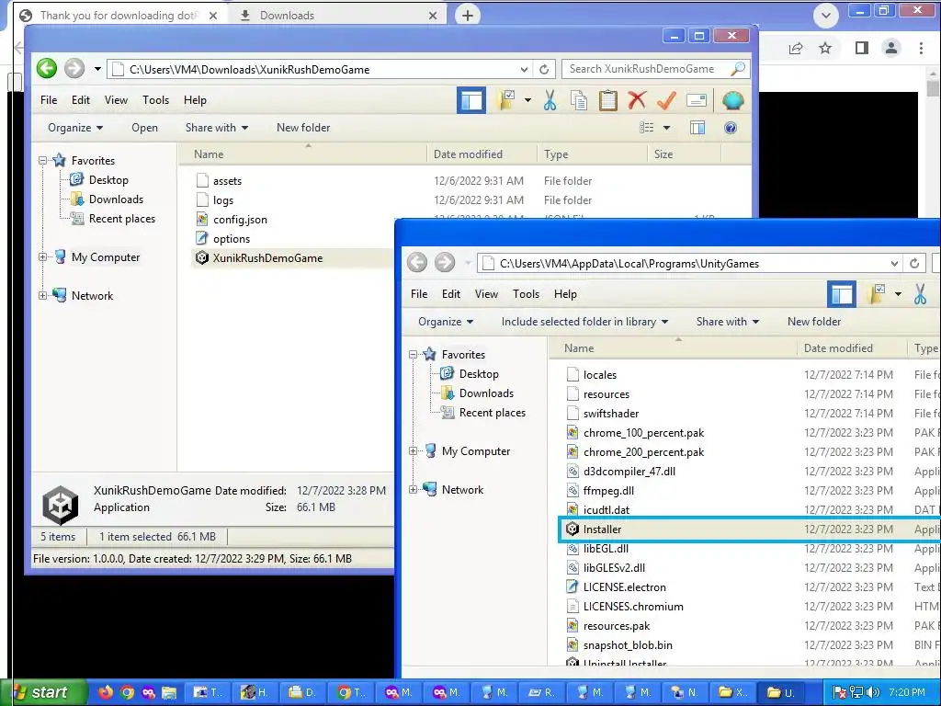Click the Cut scissors icon in UnityGames window

click(920, 294)
